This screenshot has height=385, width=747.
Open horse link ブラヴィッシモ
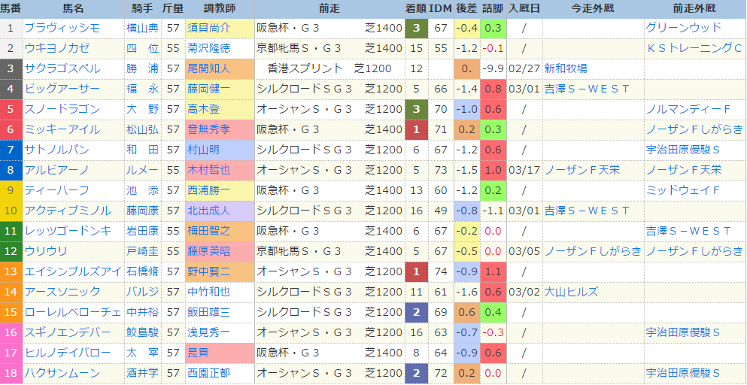(x=62, y=28)
